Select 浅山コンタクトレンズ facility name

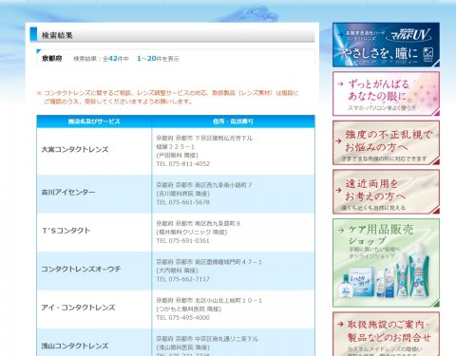pyautogui.click(x=75, y=346)
